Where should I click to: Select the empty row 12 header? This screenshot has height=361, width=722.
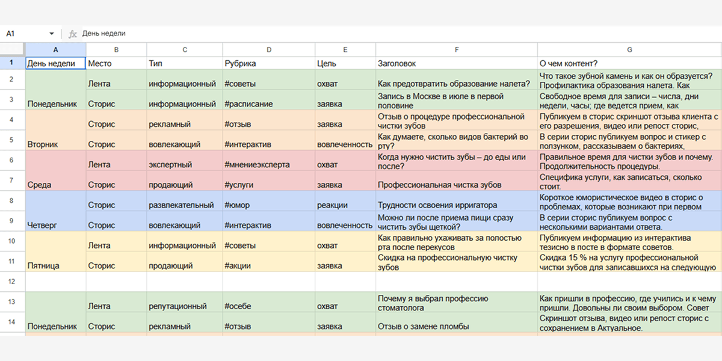click(12, 281)
